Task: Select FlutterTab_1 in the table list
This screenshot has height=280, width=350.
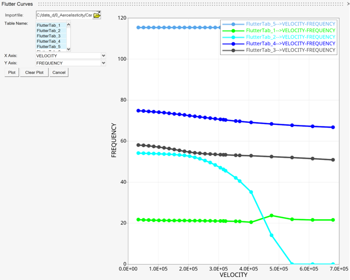Action: tap(49, 25)
